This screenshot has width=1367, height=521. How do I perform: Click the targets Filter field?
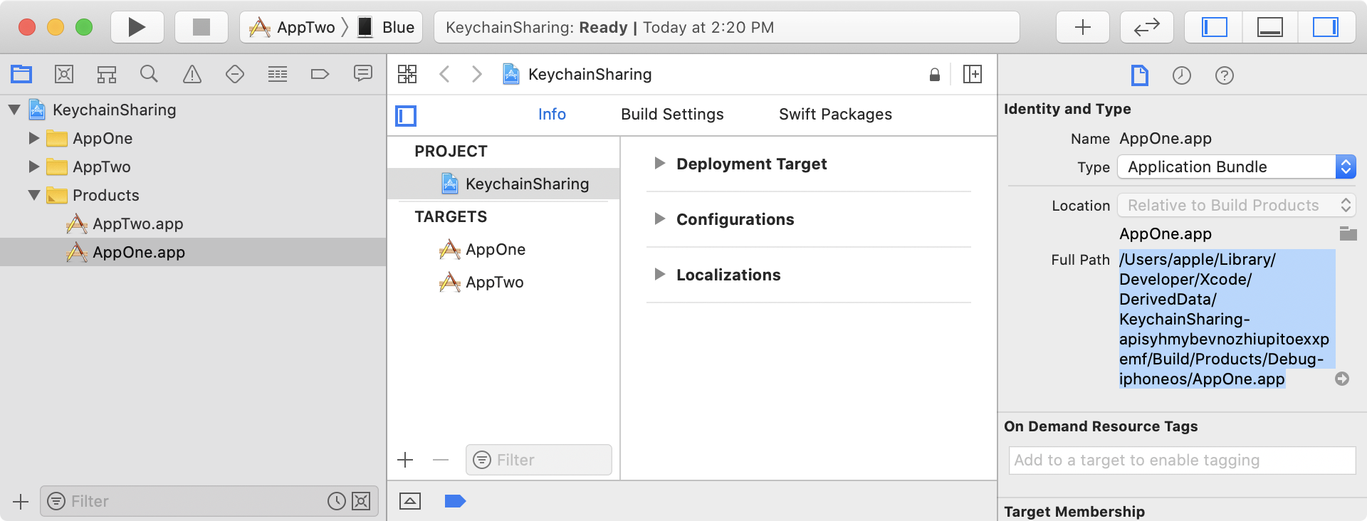pos(539,460)
